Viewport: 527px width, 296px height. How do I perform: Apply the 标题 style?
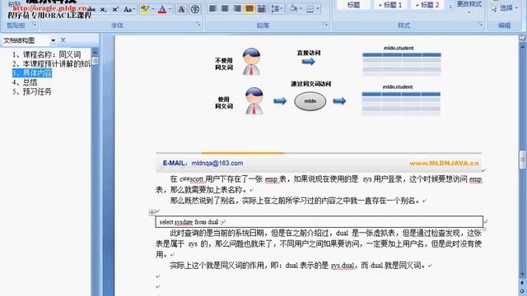pyautogui.click(x=353, y=5)
